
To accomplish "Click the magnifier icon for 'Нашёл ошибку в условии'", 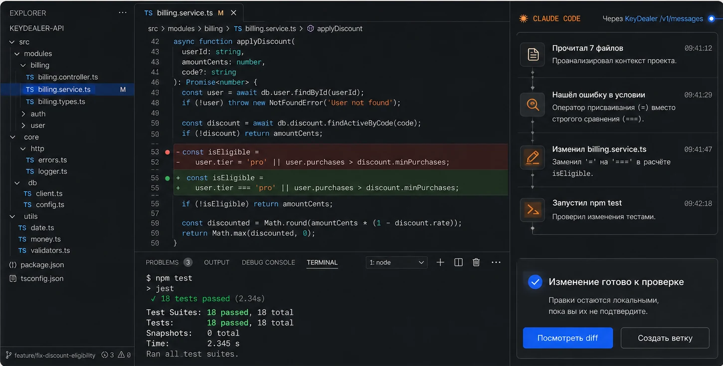I will 533,105.
